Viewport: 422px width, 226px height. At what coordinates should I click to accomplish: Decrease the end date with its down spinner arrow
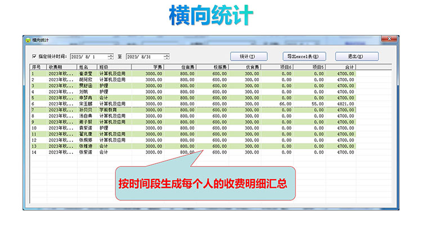167,58
